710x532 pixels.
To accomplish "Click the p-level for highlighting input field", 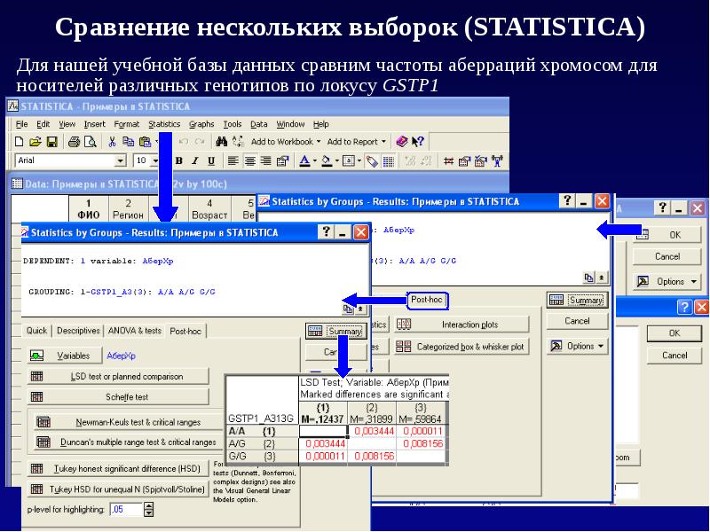I will pos(123,510).
